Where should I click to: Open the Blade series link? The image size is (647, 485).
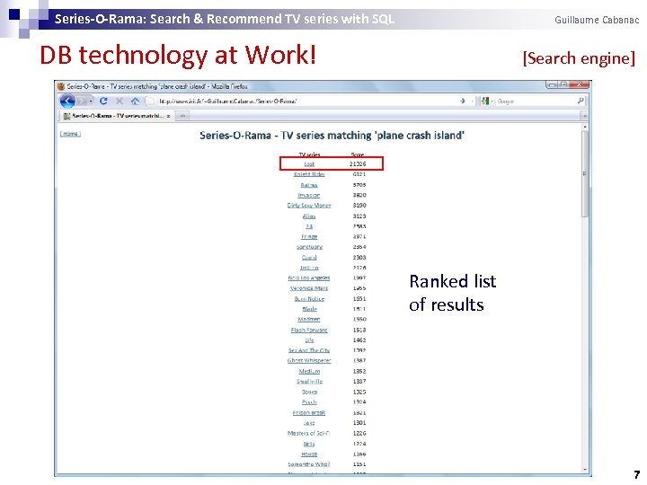click(x=309, y=309)
